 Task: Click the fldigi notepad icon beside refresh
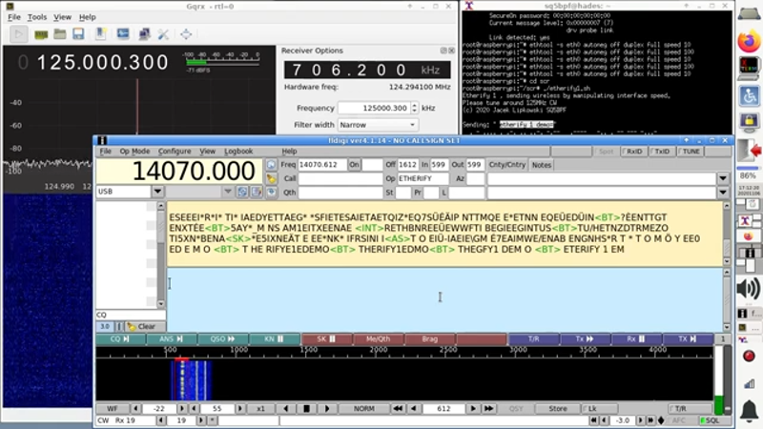point(256,192)
